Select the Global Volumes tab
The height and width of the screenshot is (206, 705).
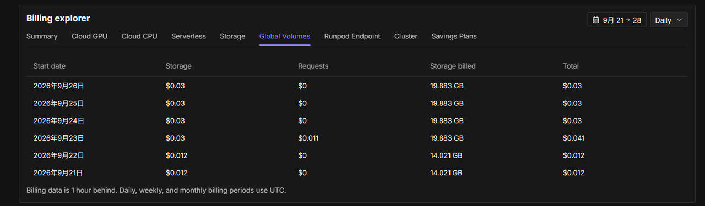[x=285, y=36]
